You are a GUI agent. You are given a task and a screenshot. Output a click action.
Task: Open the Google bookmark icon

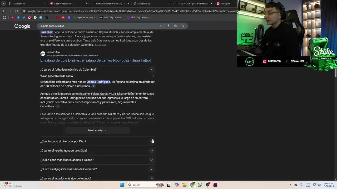point(35,18)
